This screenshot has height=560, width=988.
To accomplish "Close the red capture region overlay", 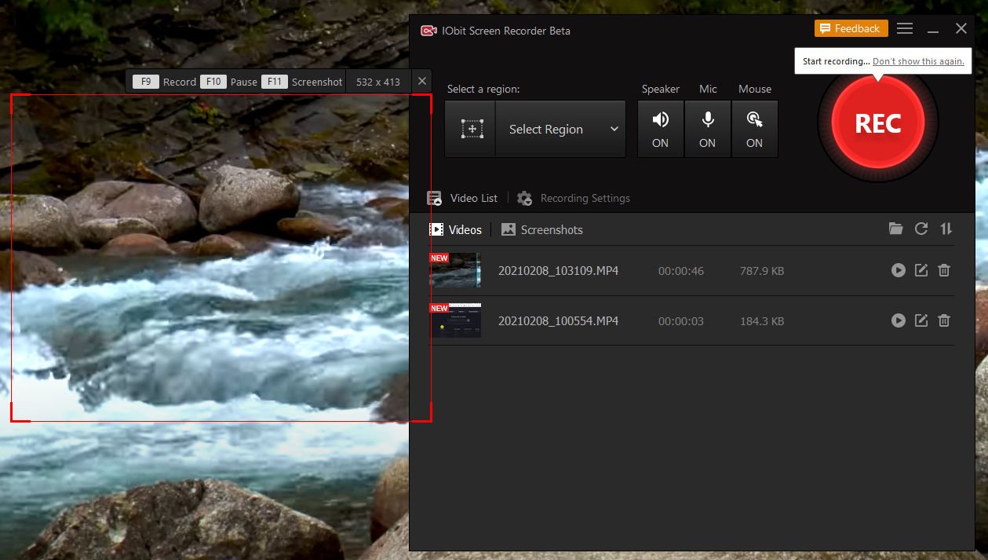I will 421,80.
